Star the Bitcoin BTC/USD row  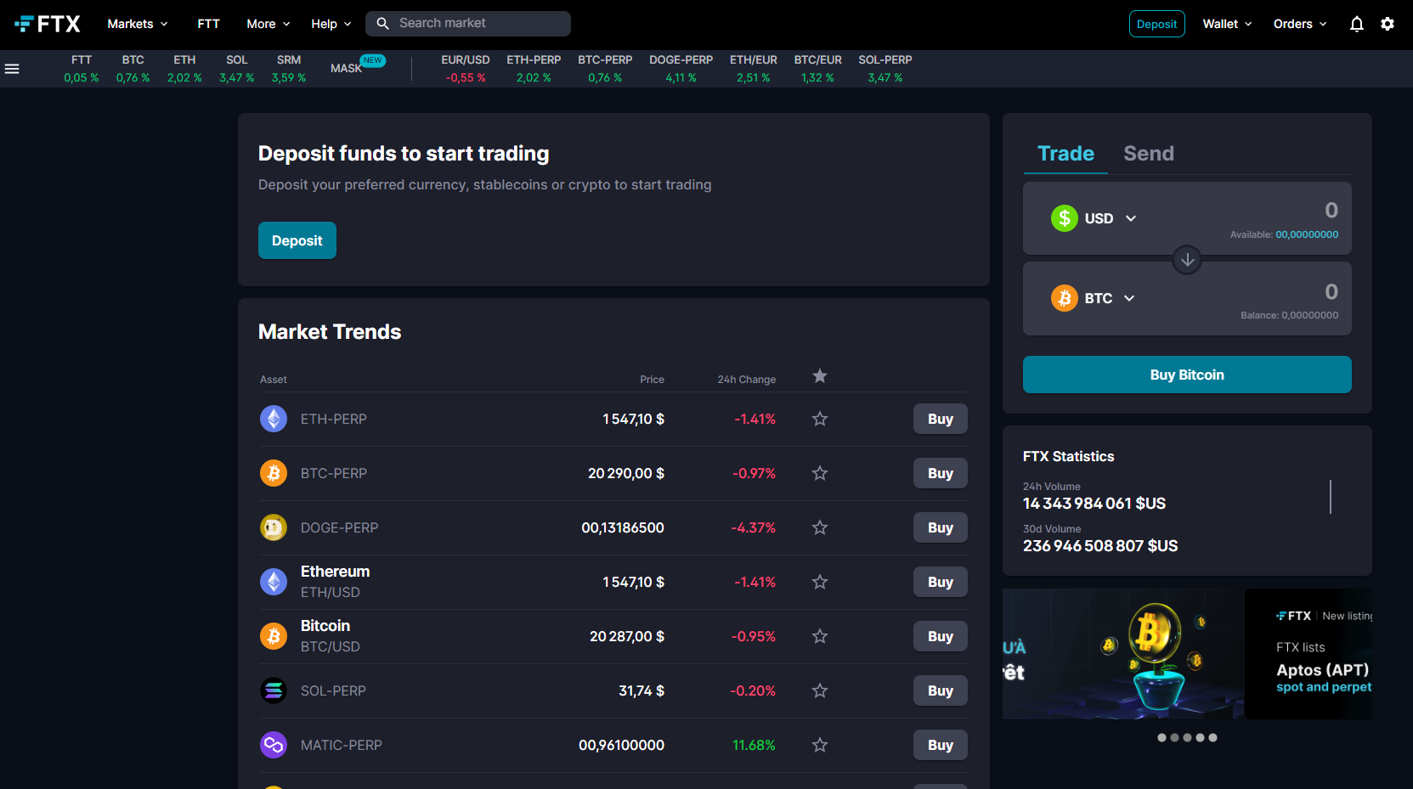click(x=819, y=635)
